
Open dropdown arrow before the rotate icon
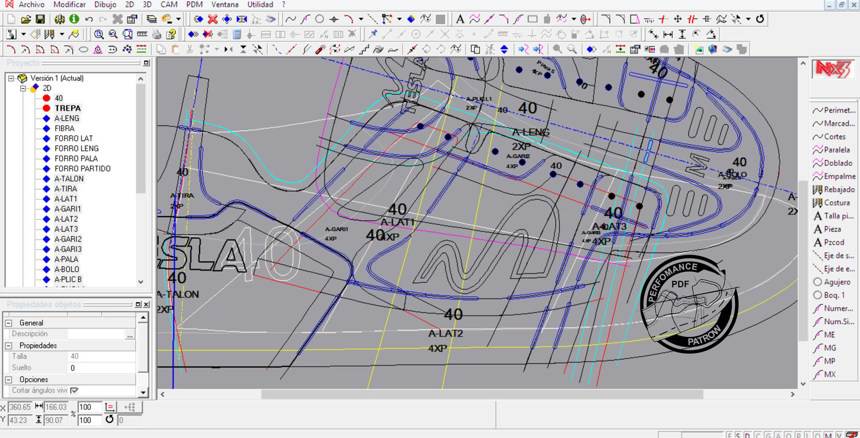(748, 19)
